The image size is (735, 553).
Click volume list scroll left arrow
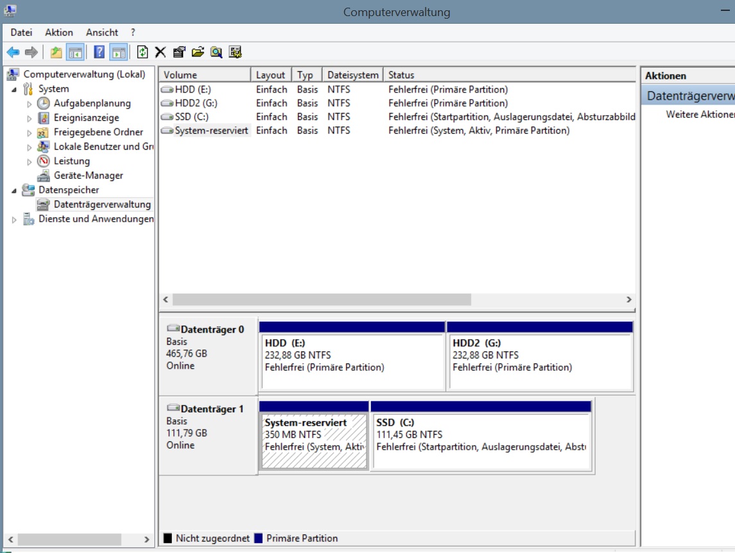[x=166, y=300]
